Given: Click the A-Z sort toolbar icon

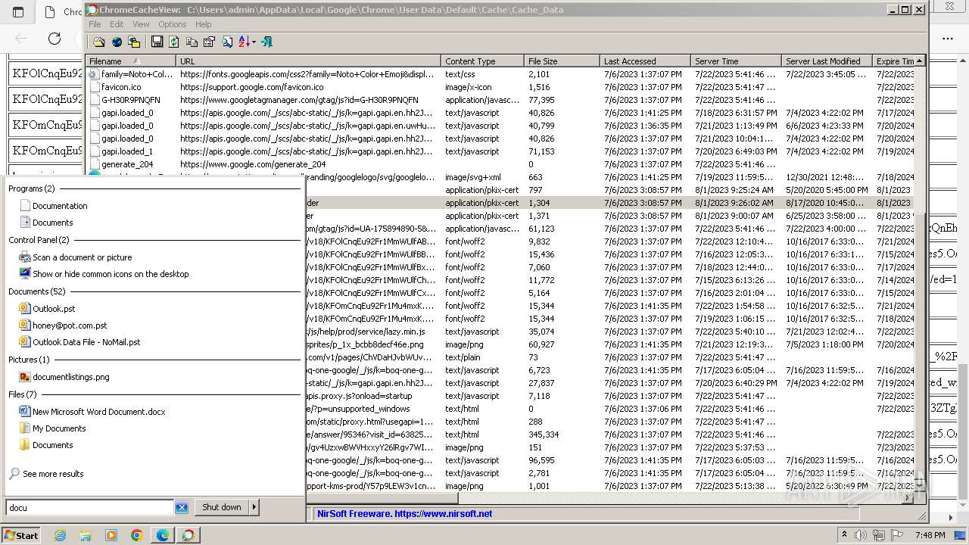Looking at the screenshot, I should 245,42.
